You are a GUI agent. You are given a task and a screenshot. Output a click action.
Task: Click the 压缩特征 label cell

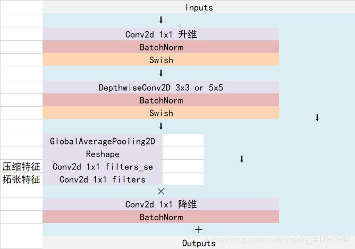[21, 167]
